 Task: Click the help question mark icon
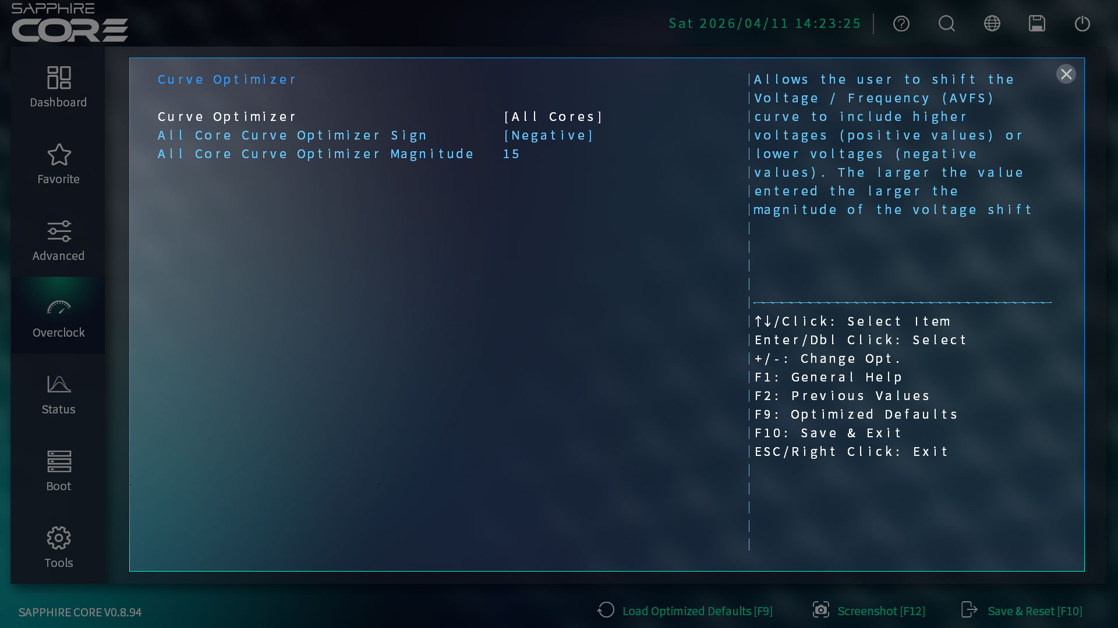coord(901,24)
